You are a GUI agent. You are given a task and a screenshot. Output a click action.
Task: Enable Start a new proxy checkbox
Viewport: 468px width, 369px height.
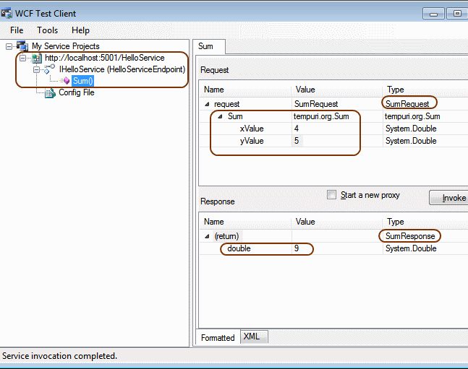[x=332, y=195]
